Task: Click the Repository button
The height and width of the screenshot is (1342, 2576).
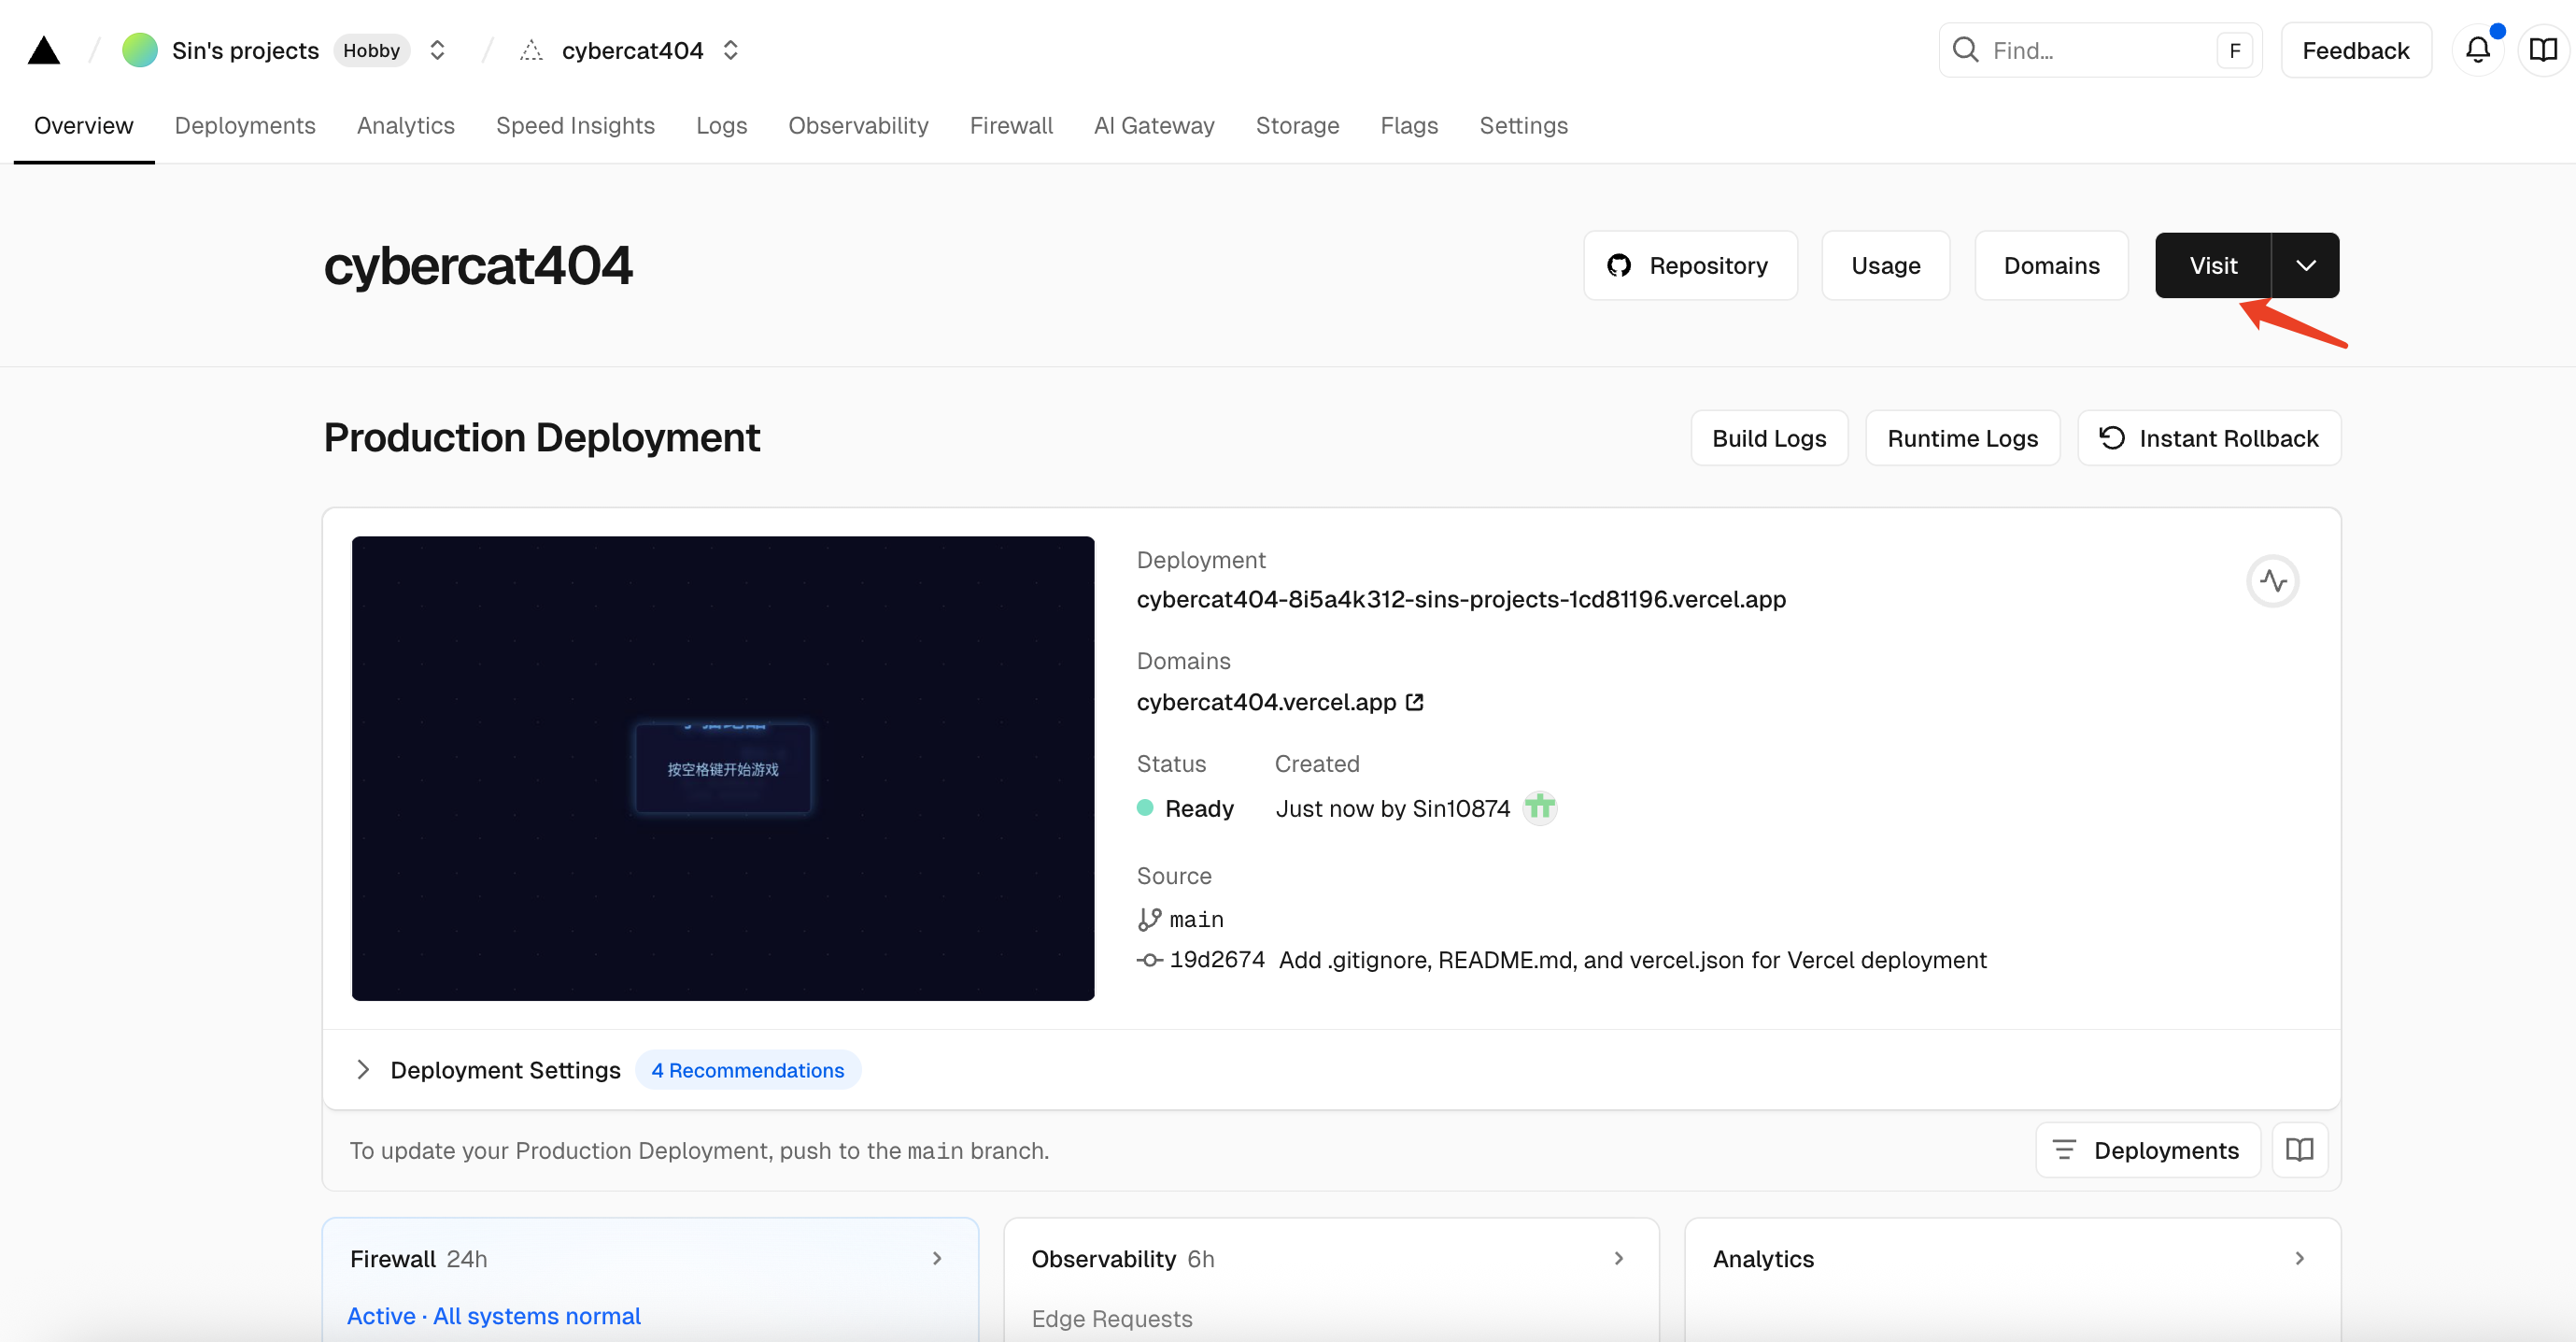Action: (x=1690, y=265)
